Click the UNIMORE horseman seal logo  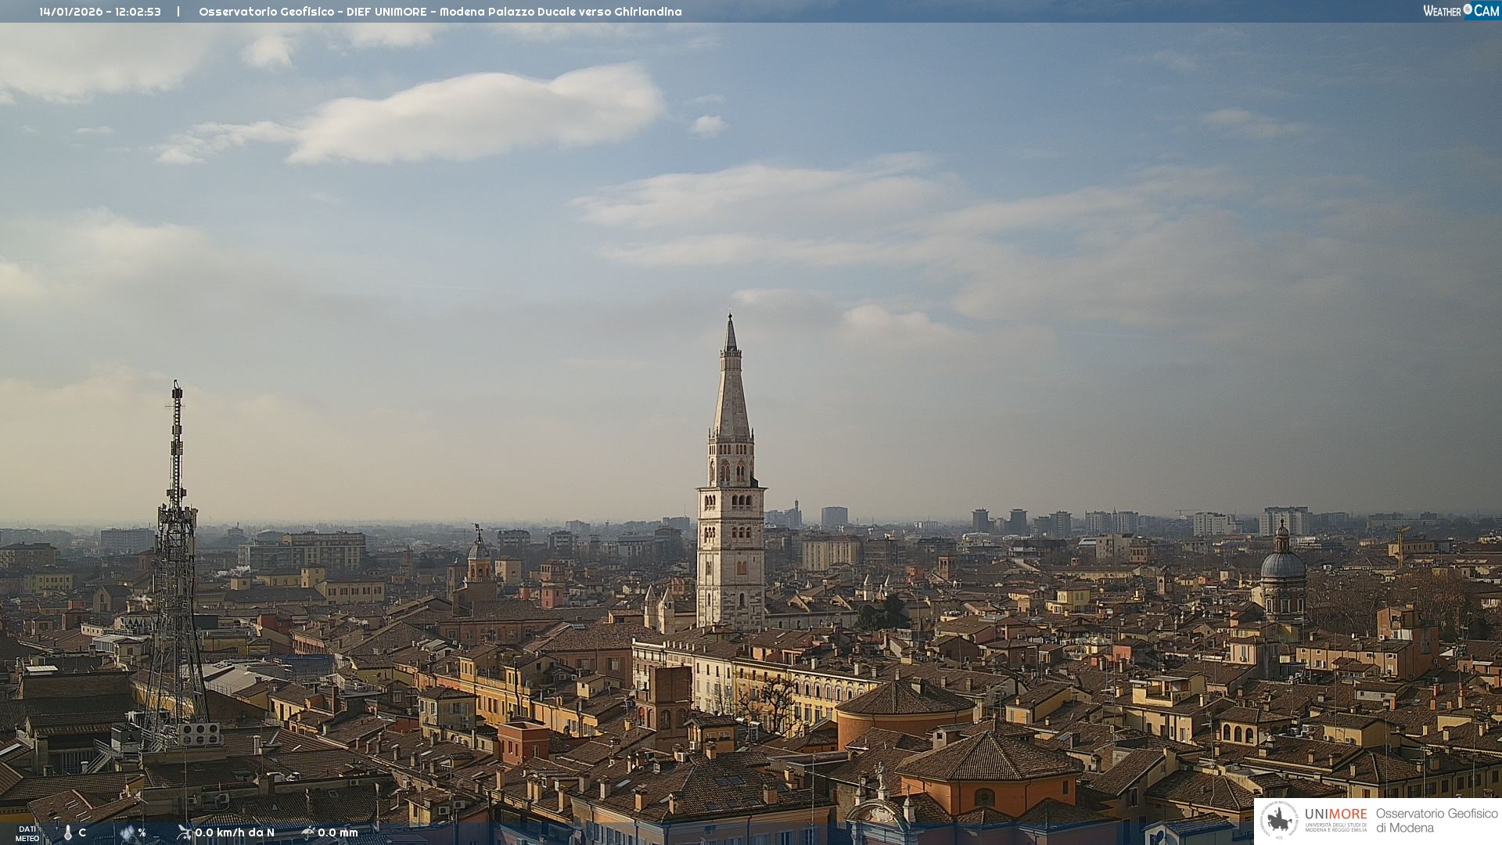click(x=1279, y=821)
